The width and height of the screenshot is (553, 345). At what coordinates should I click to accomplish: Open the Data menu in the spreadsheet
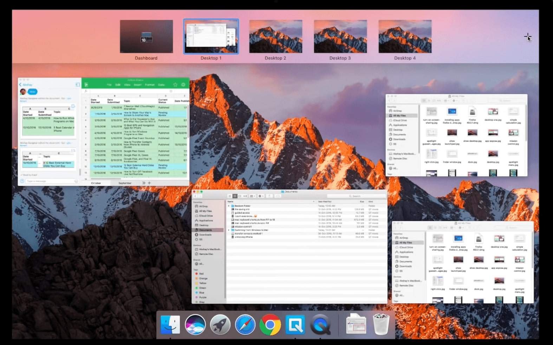pos(161,85)
